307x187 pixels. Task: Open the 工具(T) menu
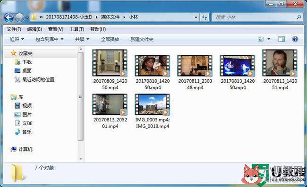pos(77,29)
